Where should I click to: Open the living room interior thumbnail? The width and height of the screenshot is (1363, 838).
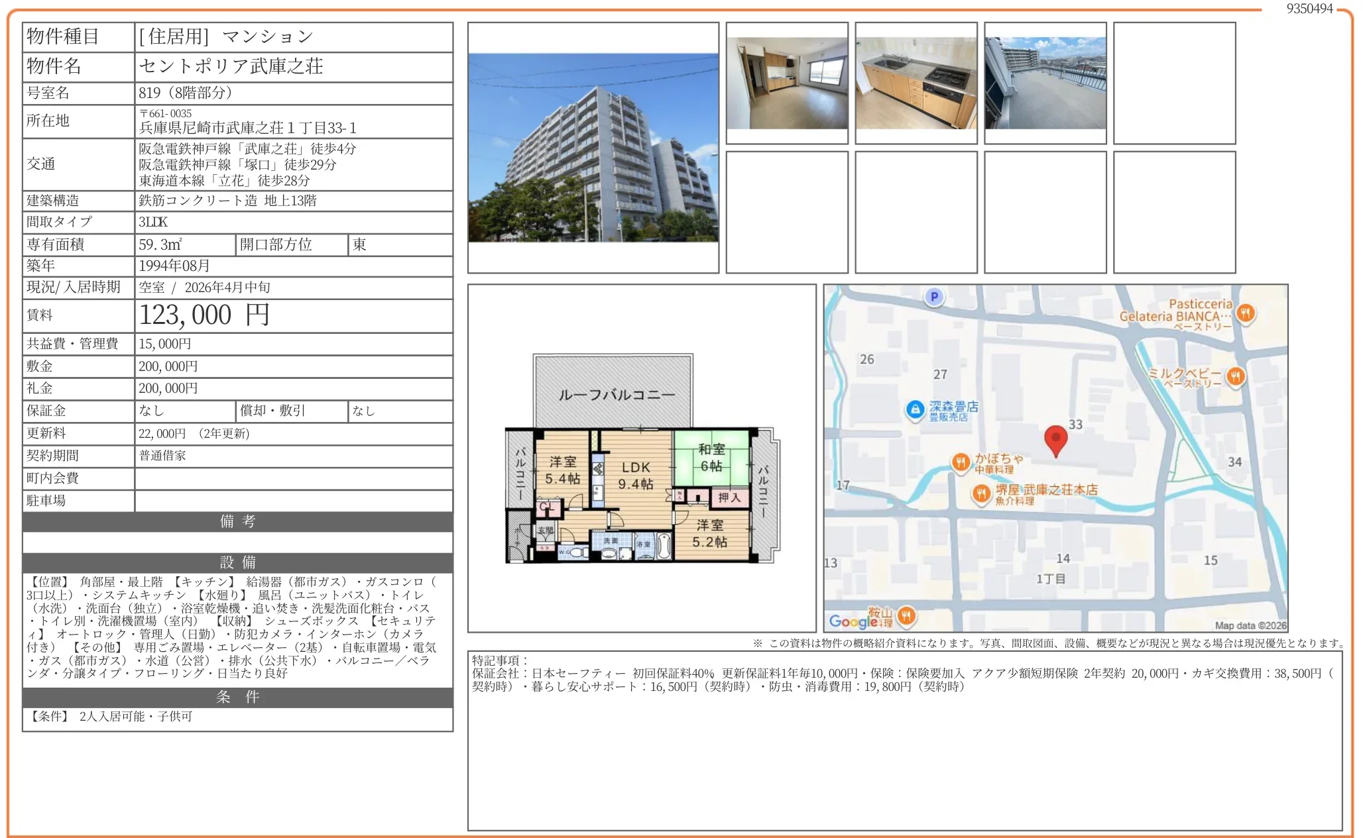click(787, 83)
